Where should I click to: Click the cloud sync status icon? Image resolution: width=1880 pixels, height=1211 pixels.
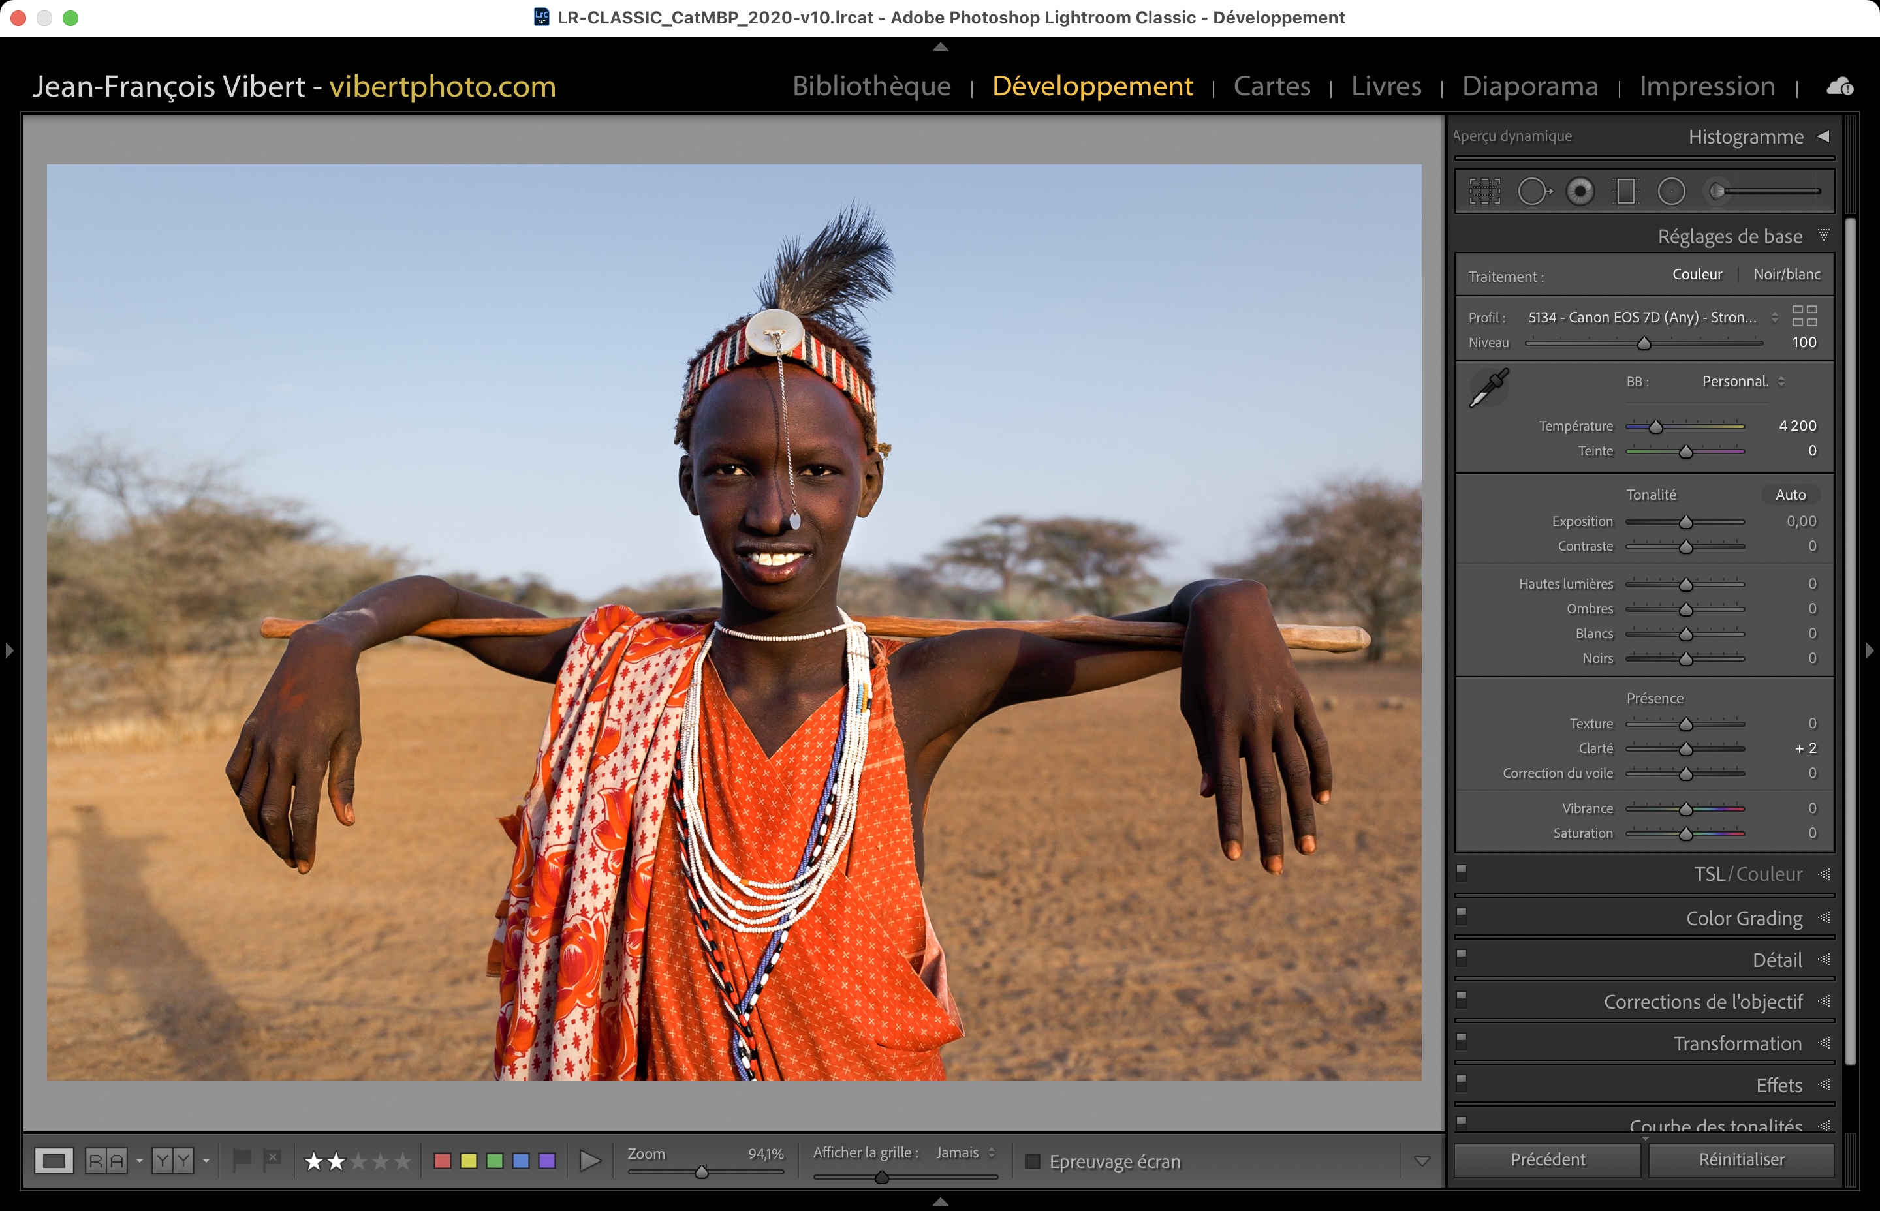pos(1839,87)
